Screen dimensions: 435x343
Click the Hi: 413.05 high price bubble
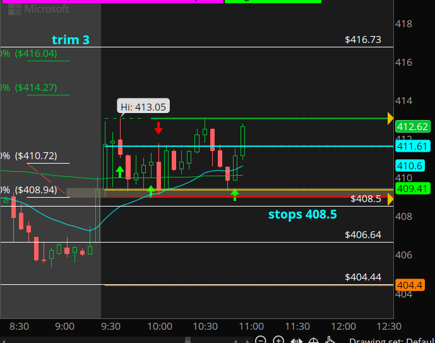(x=143, y=107)
